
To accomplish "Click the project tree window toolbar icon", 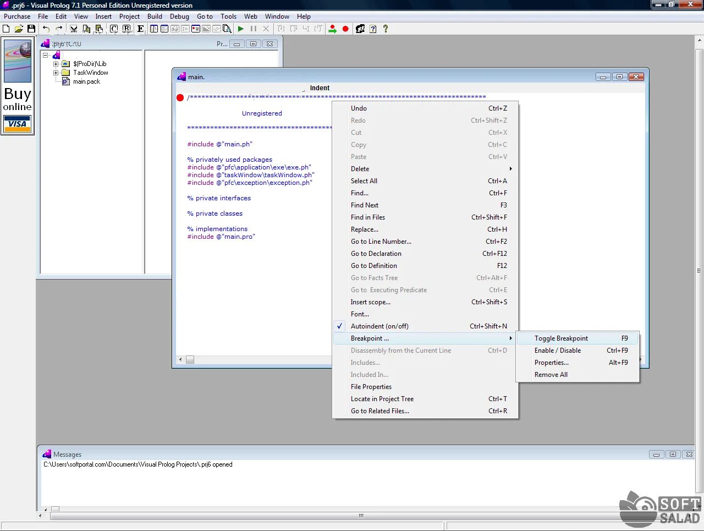I will coord(154,29).
